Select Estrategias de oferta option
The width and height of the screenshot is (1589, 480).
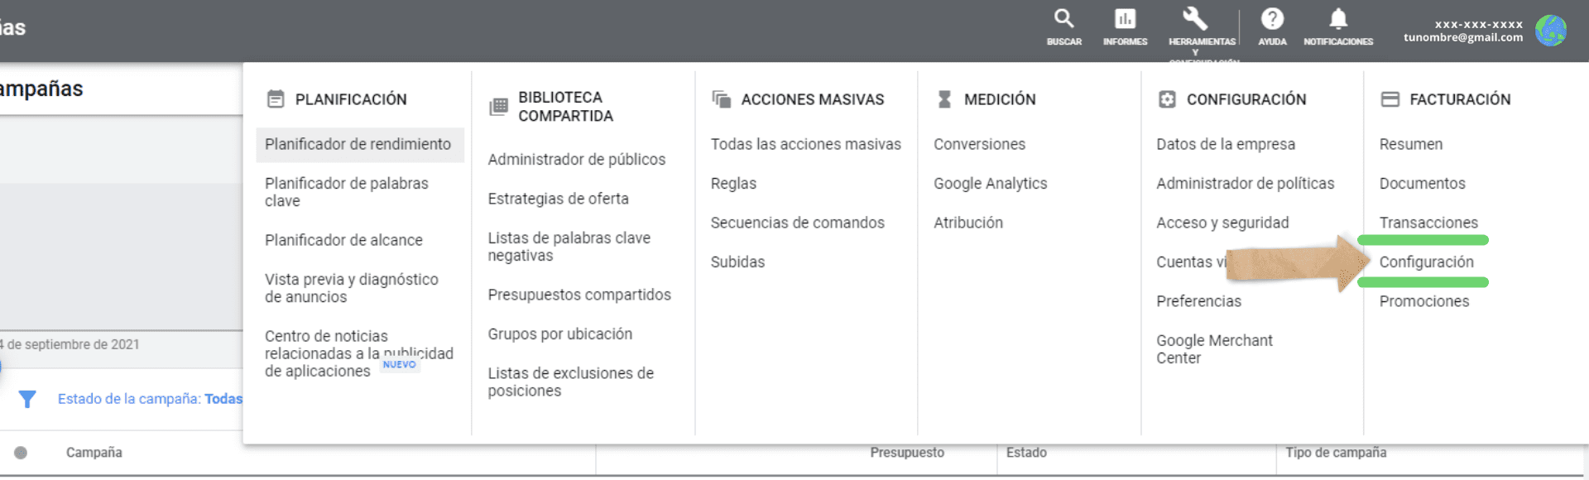tap(558, 199)
